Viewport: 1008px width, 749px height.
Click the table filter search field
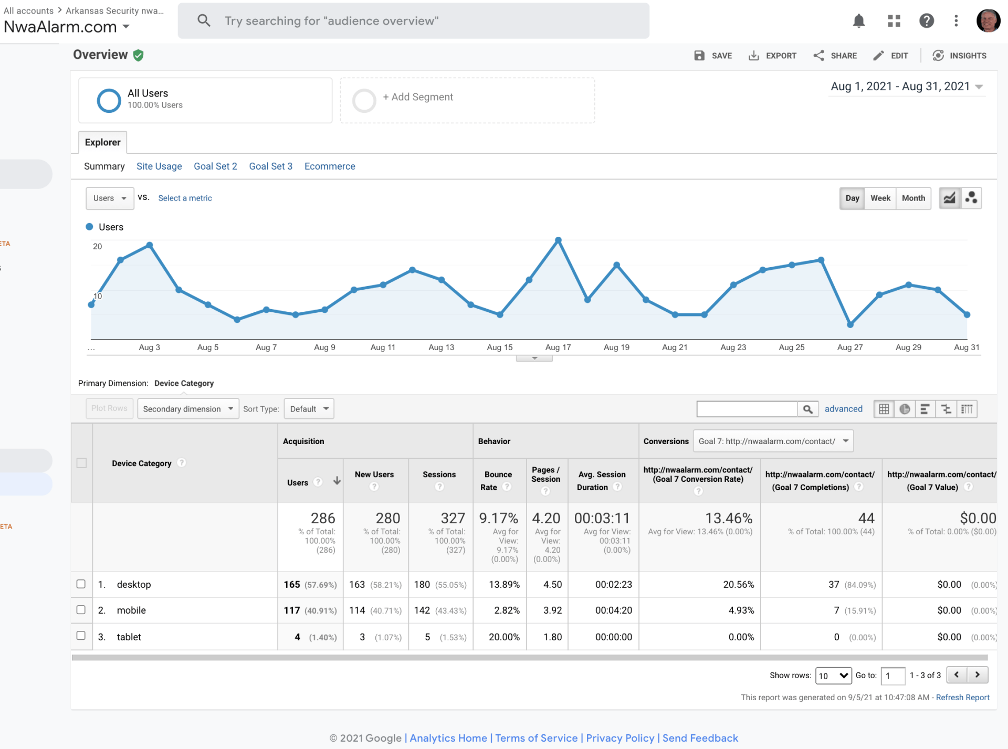(747, 409)
